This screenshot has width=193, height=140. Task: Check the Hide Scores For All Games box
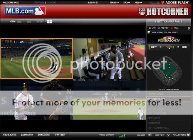(149, 32)
